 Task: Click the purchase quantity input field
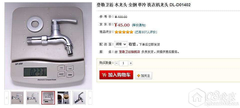pos(124,63)
